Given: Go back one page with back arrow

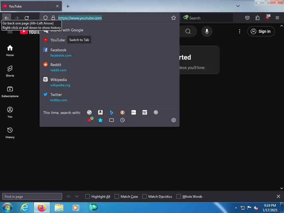Looking at the screenshot, I should coord(7,18).
